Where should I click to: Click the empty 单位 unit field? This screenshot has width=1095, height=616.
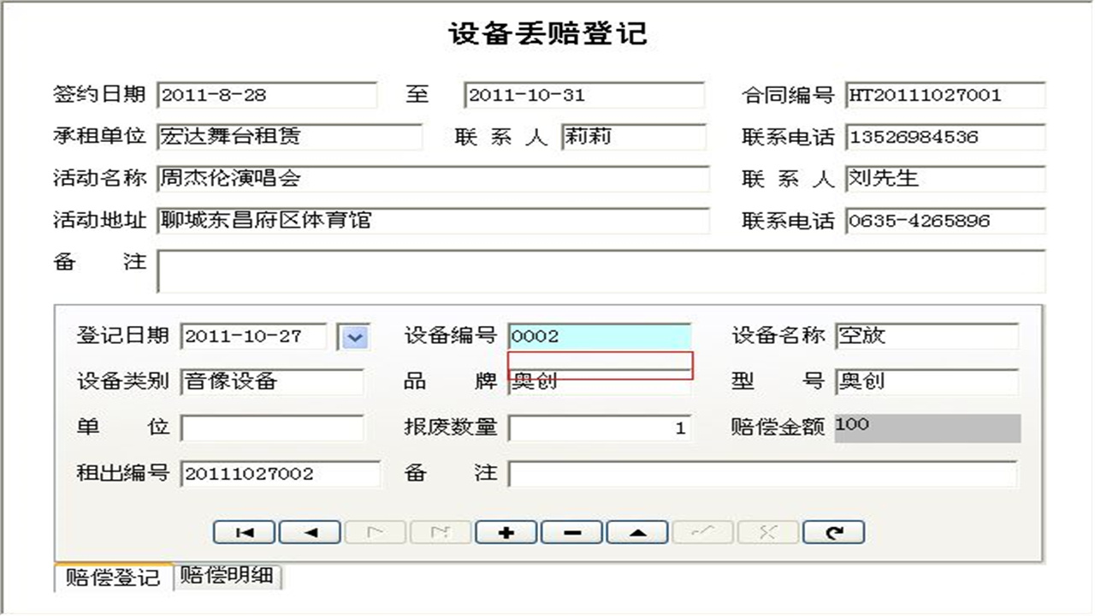pos(271,427)
